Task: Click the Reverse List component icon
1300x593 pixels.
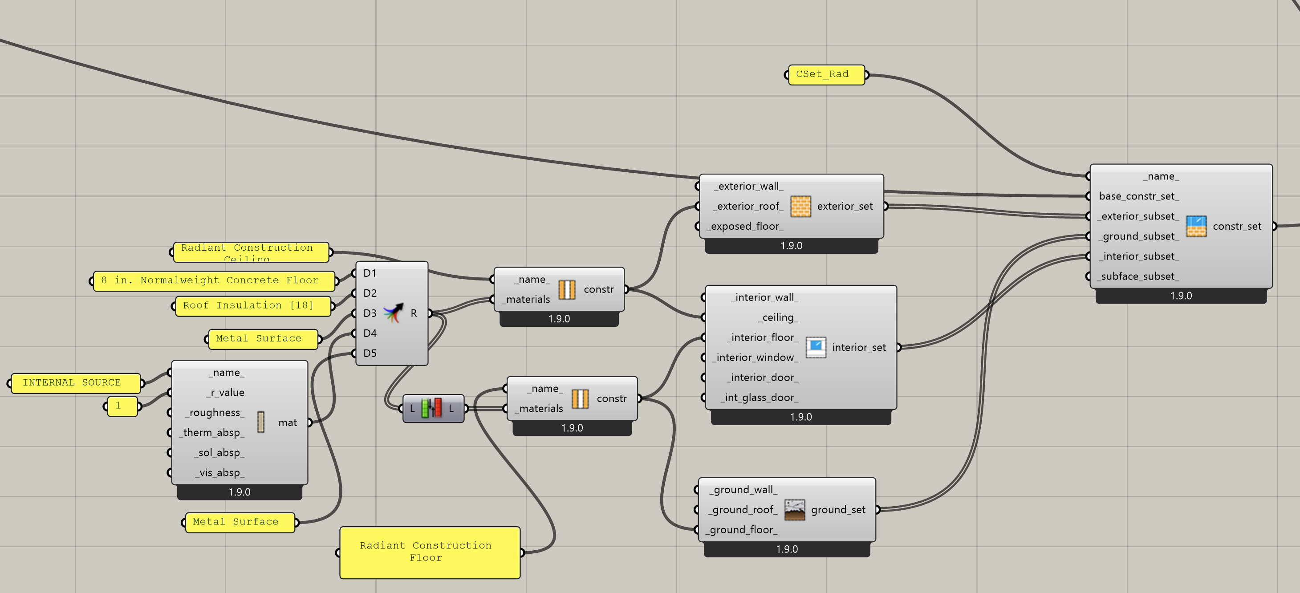Action: [431, 408]
